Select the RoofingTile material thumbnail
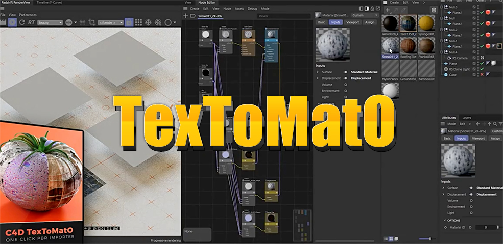This screenshot has height=244, width=503. point(409,46)
